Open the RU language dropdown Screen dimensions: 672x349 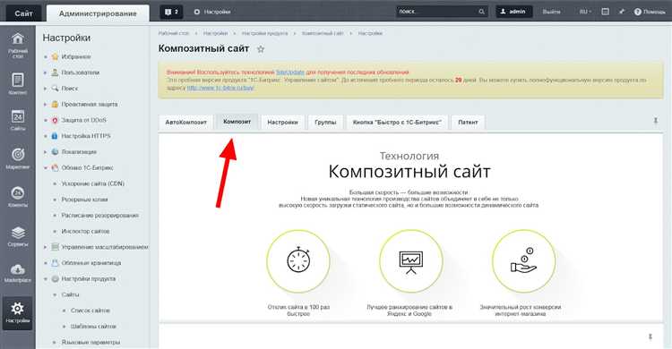click(x=585, y=12)
